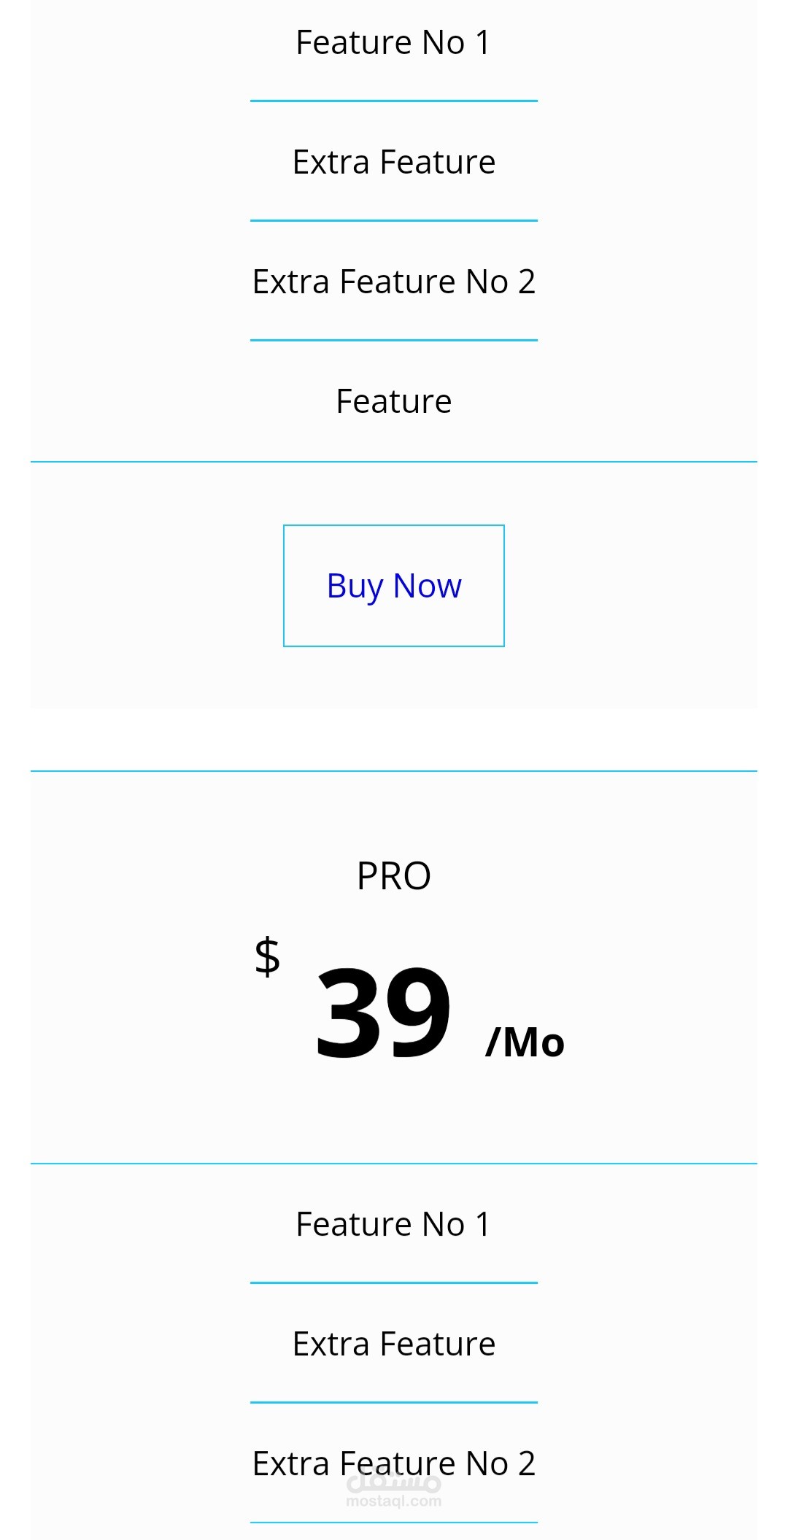
Task: Click divider between Extra Feature No 2 and Feature
Action: click(393, 340)
